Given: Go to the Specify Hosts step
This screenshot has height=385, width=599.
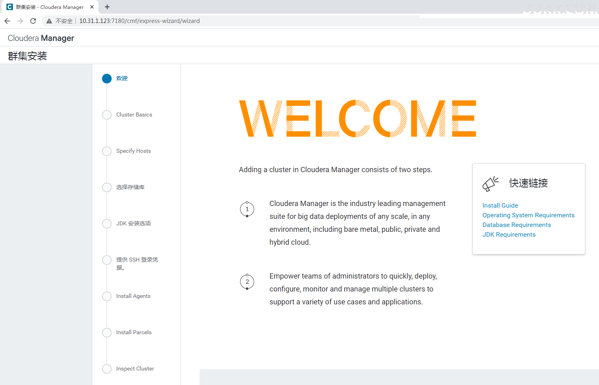Looking at the screenshot, I should [133, 151].
